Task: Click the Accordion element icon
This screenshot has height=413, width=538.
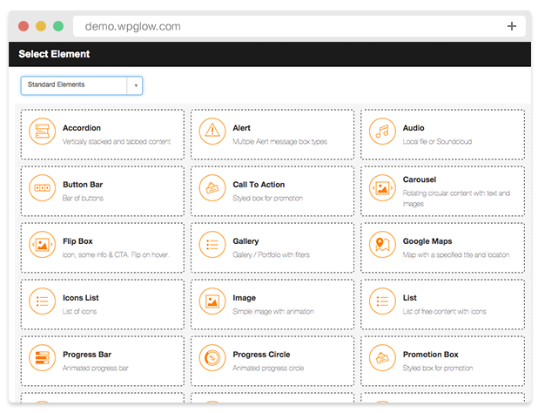Action: [x=40, y=132]
